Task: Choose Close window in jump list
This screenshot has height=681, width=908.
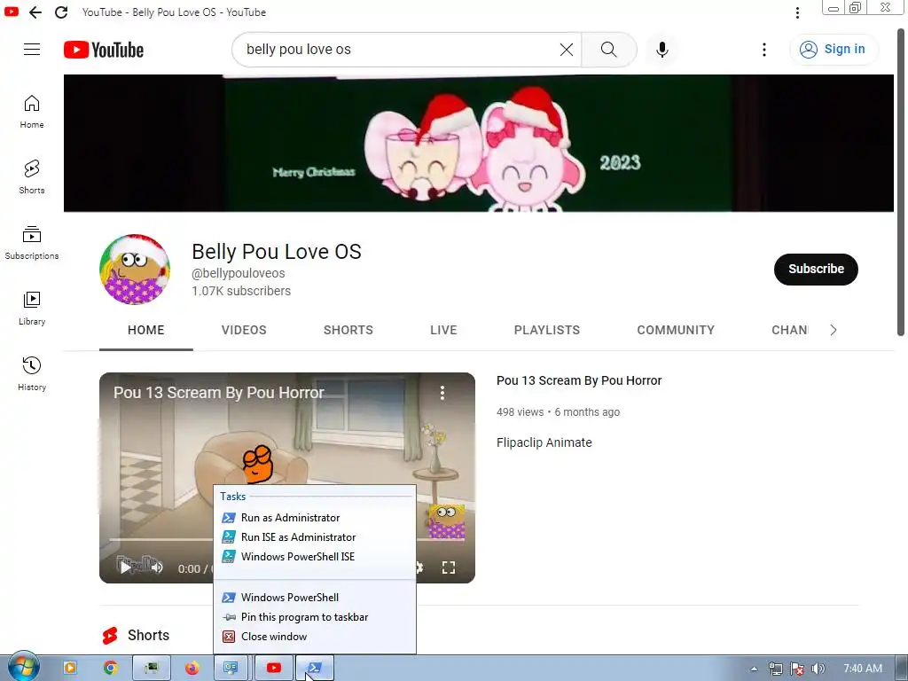Action: click(x=315, y=637)
